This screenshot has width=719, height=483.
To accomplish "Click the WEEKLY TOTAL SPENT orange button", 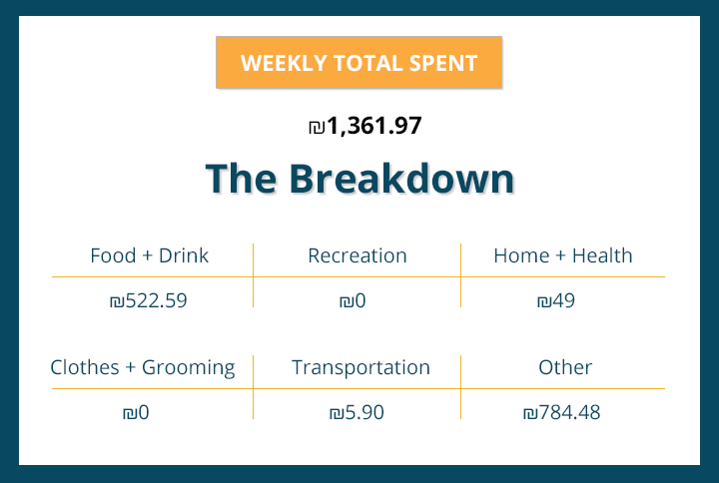I will click(359, 63).
